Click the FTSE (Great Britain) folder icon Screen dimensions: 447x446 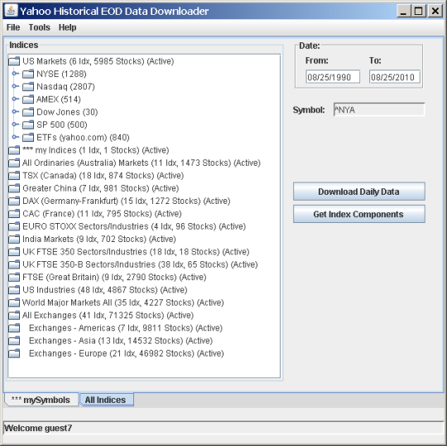click(x=14, y=277)
